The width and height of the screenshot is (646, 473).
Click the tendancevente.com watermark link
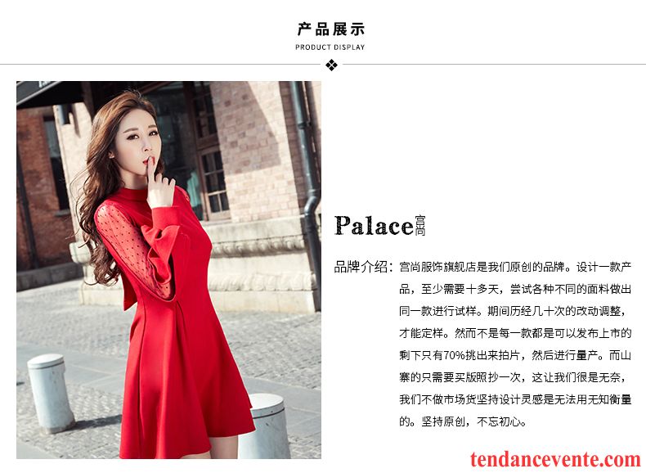(x=556, y=459)
